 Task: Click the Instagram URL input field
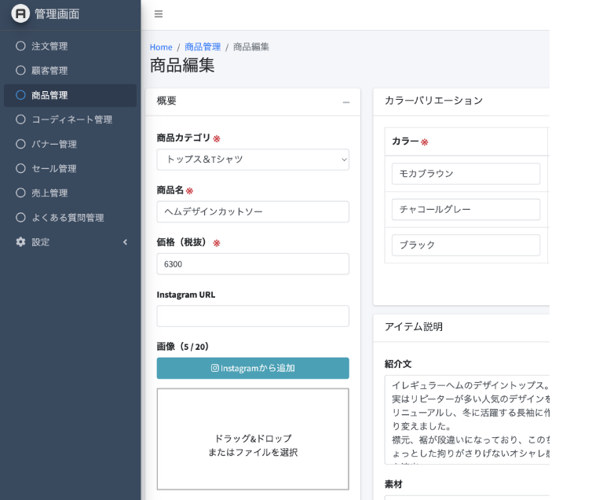[253, 316]
